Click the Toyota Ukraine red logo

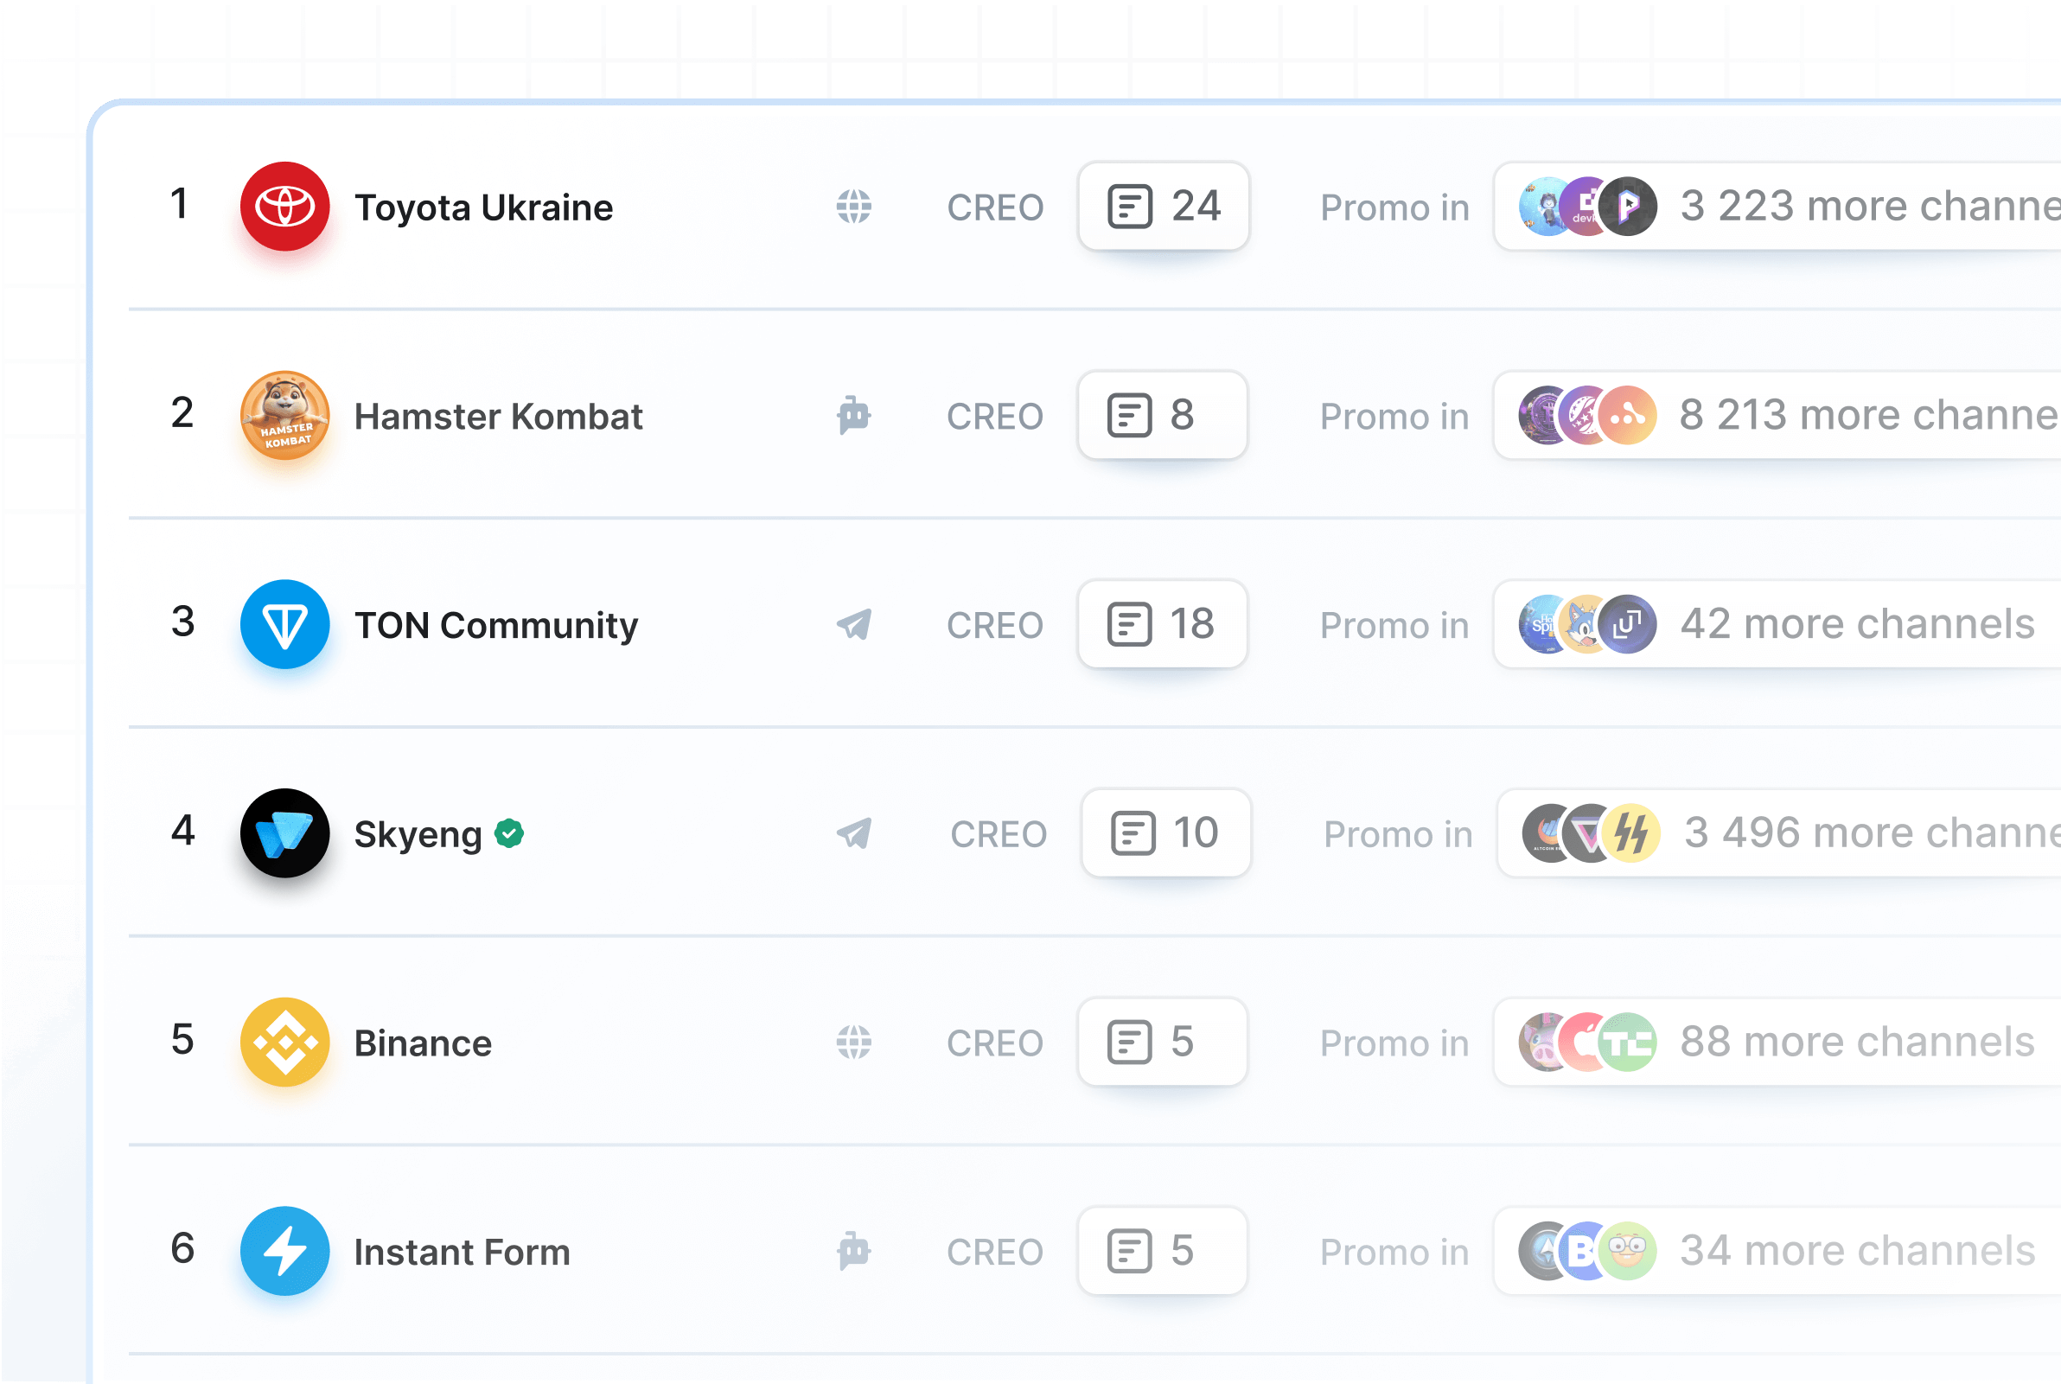click(x=284, y=207)
